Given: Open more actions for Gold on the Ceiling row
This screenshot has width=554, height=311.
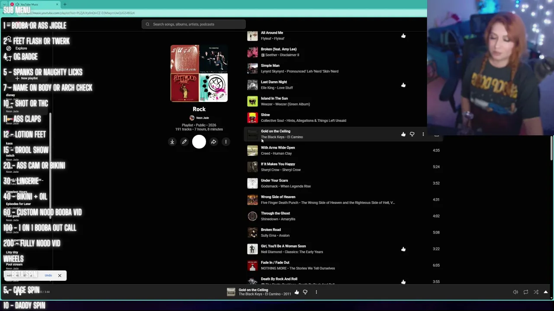Looking at the screenshot, I should pos(423,134).
